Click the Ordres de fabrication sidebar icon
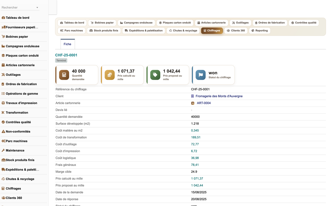 point(3,84)
